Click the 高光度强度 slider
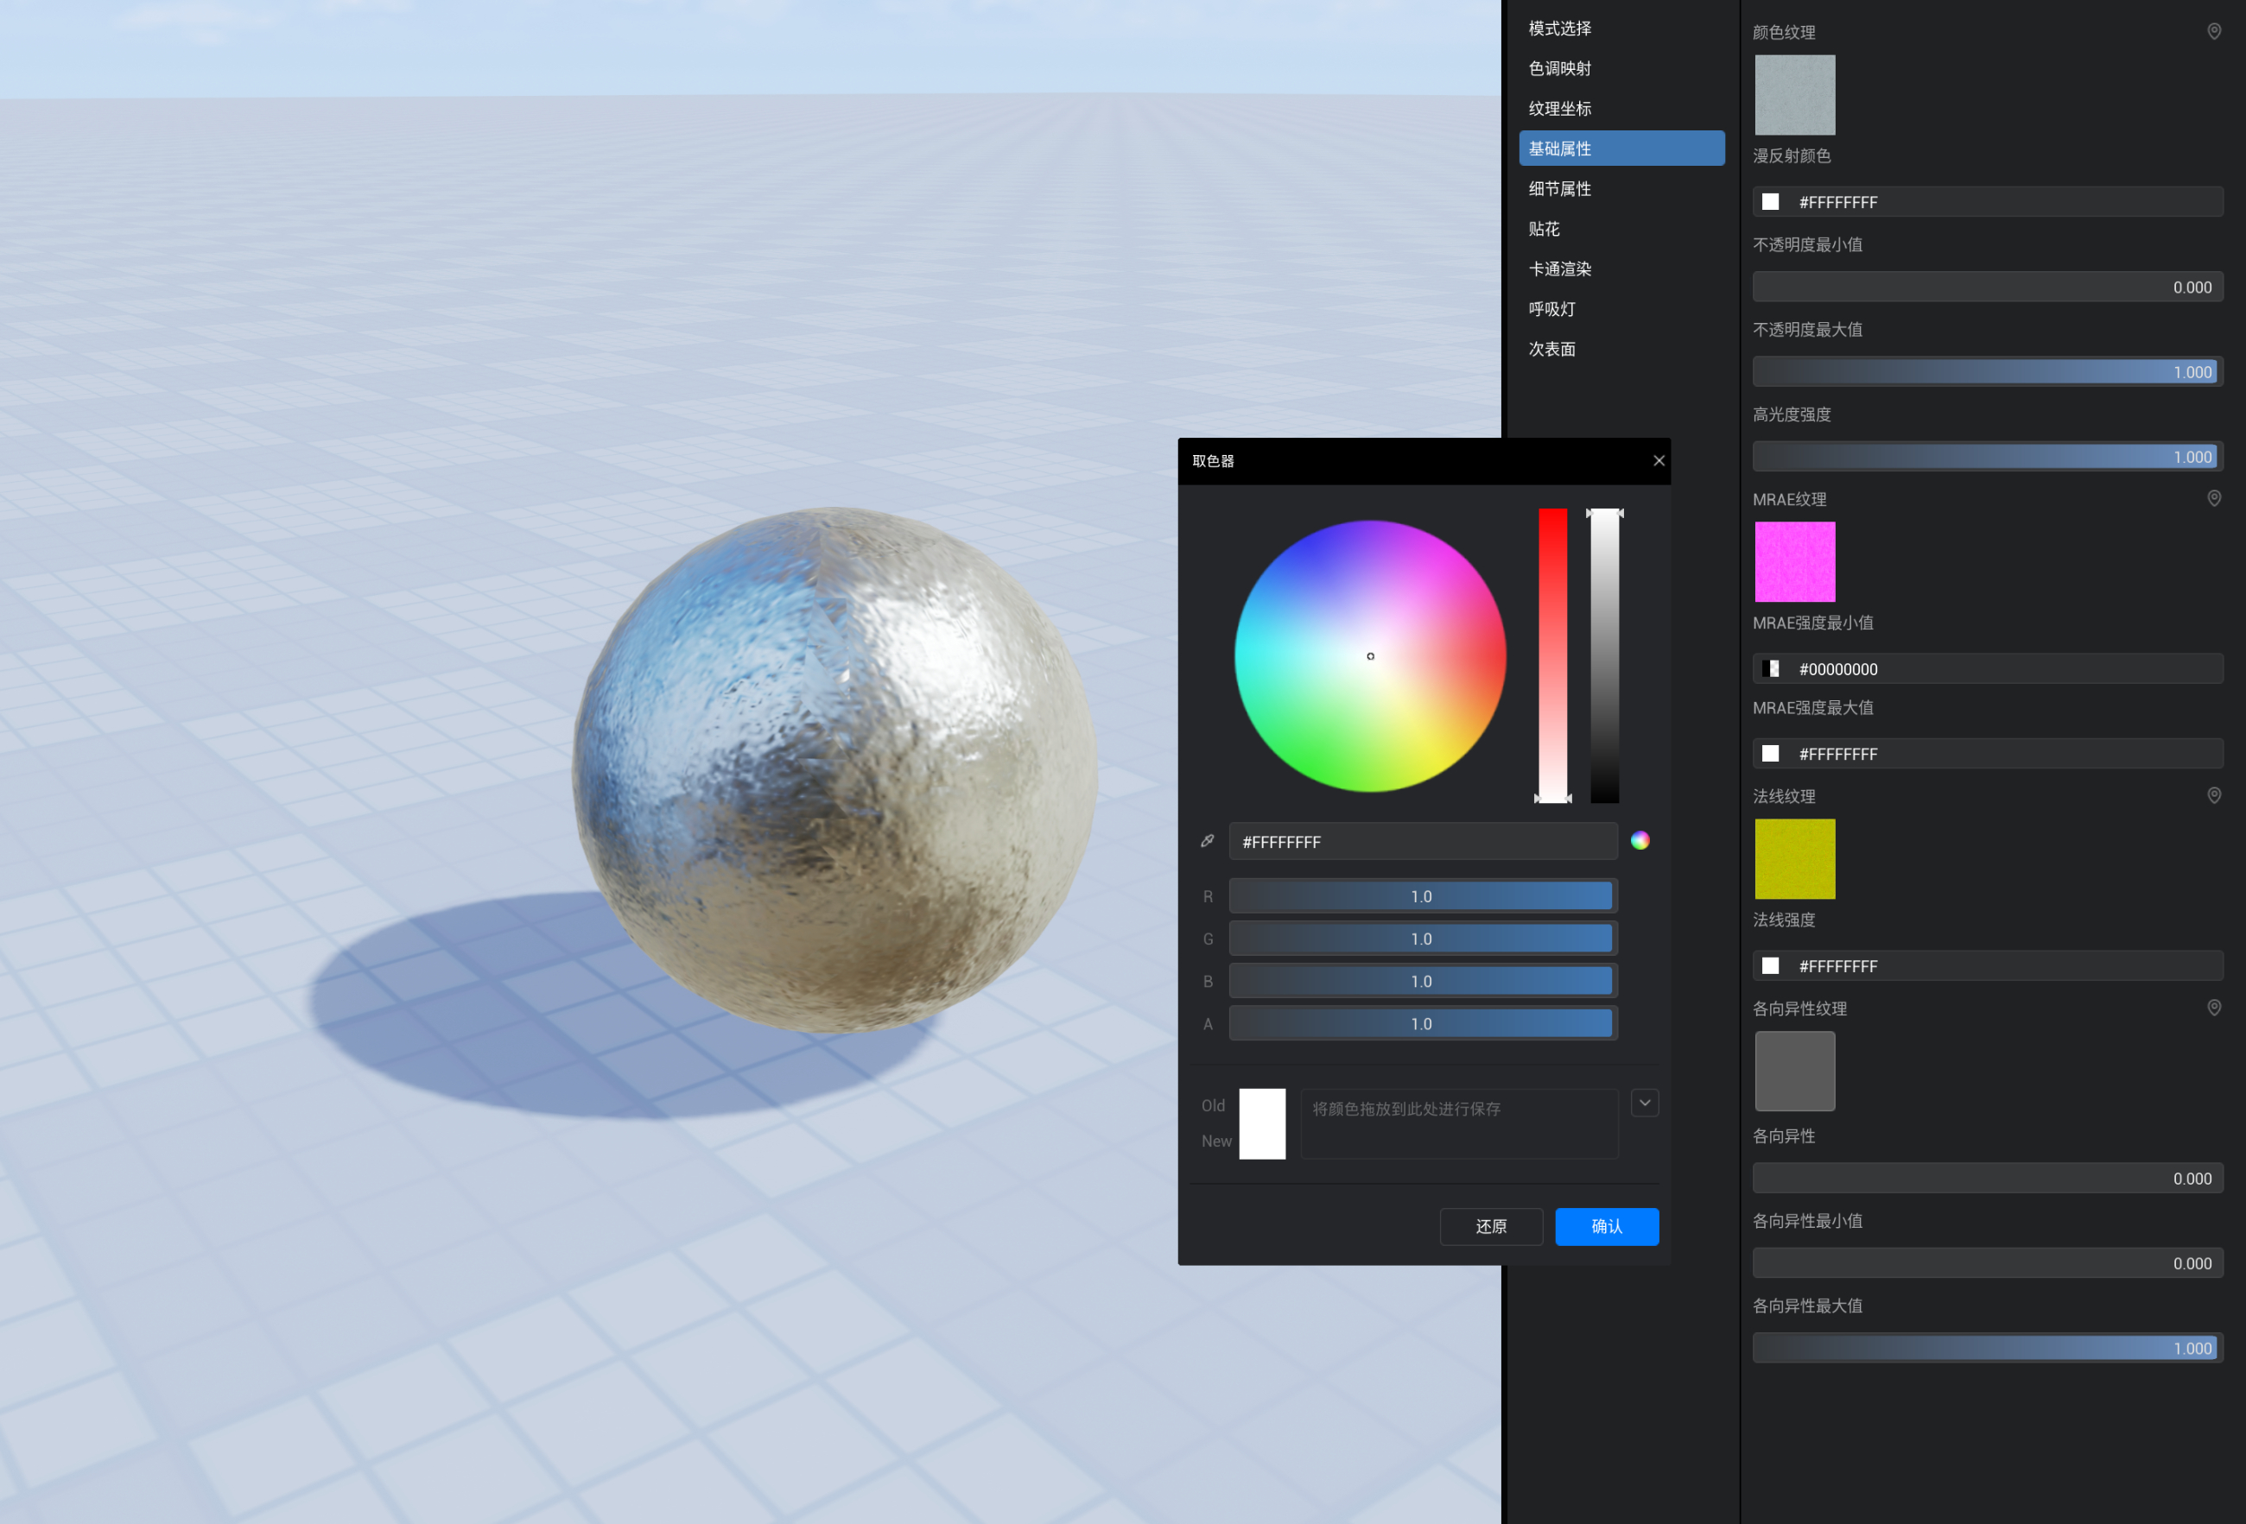This screenshot has width=2246, height=1524. [x=1988, y=457]
